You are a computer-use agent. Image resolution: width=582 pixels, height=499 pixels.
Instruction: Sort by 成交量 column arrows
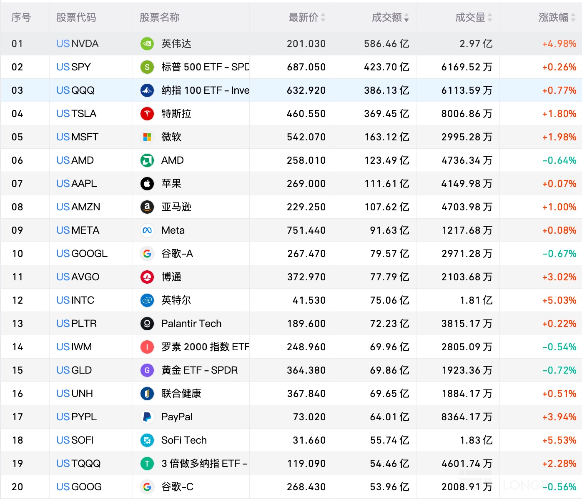click(490, 17)
